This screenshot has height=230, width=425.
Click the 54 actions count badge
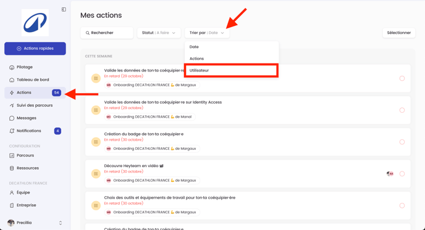(56, 92)
